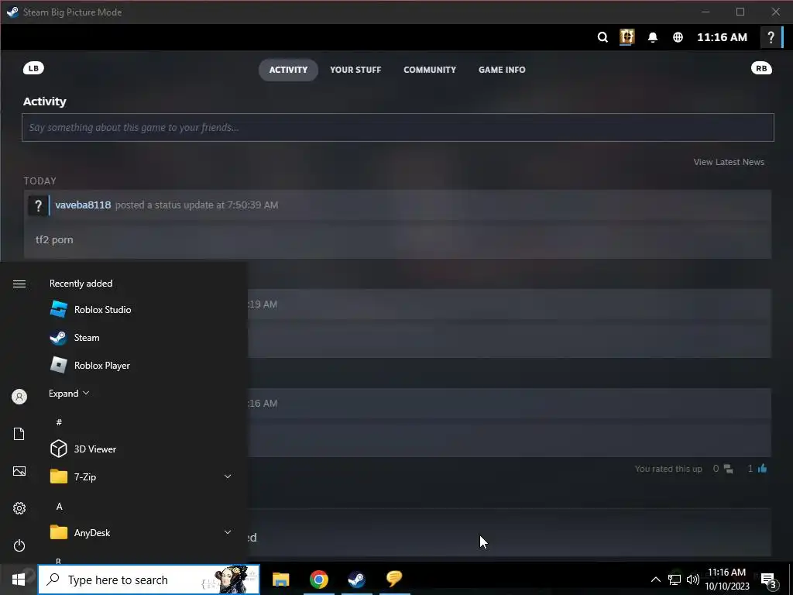Screen dimensions: 793x595
Task: Open the comments icon next to 0
Action: coord(728,469)
